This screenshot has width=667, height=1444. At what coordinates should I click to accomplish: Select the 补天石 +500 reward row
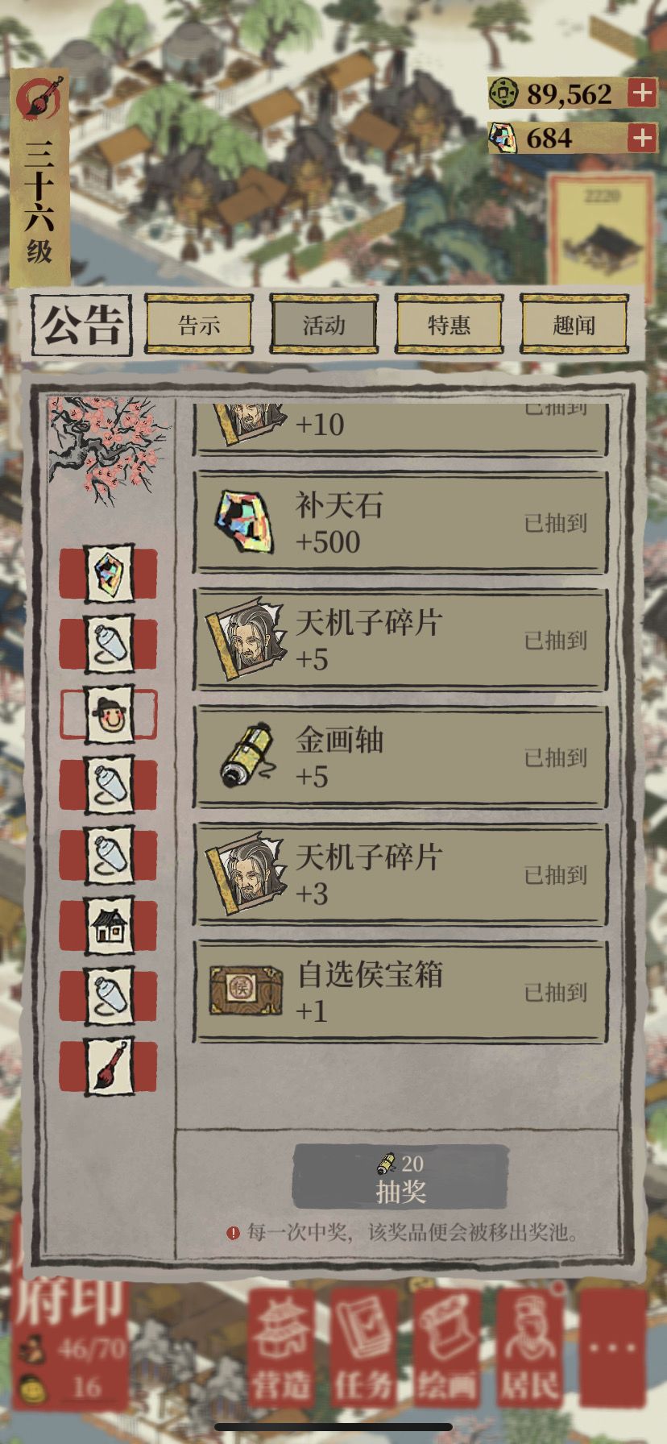(x=400, y=523)
